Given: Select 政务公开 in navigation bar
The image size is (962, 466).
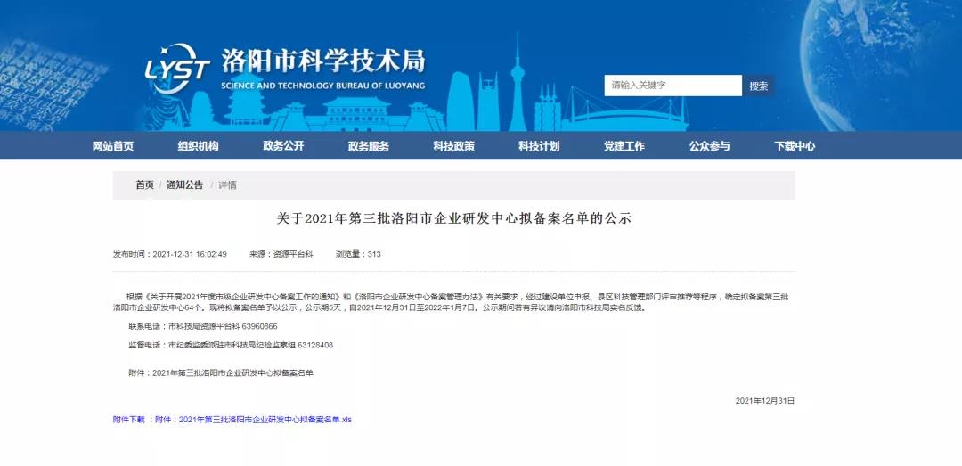Looking at the screenshot, I should tap(283, 146).
